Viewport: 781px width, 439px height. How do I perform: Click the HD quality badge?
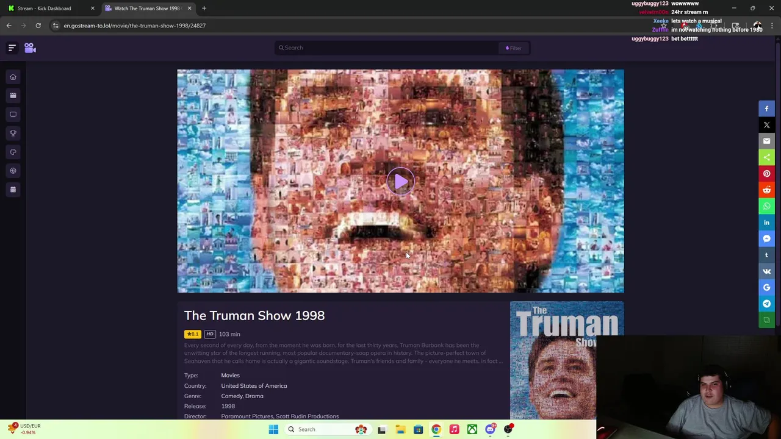pos(210,334)
